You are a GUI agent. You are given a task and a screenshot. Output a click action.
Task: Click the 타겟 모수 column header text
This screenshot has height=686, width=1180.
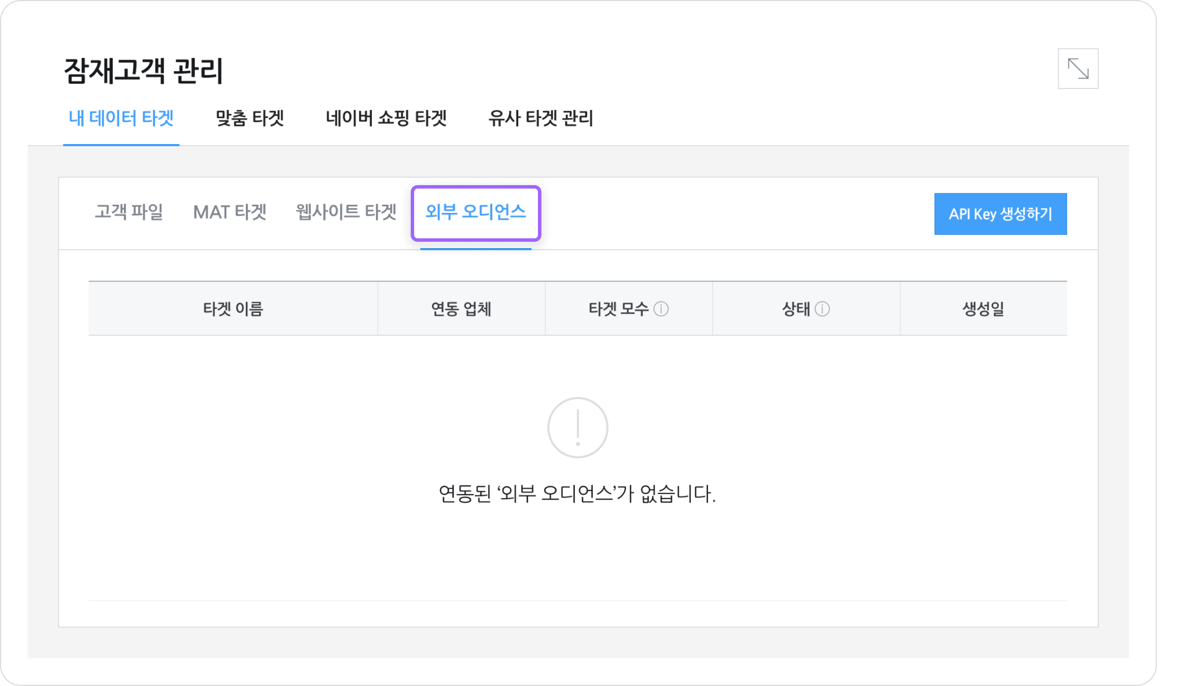tap(618, 309)
